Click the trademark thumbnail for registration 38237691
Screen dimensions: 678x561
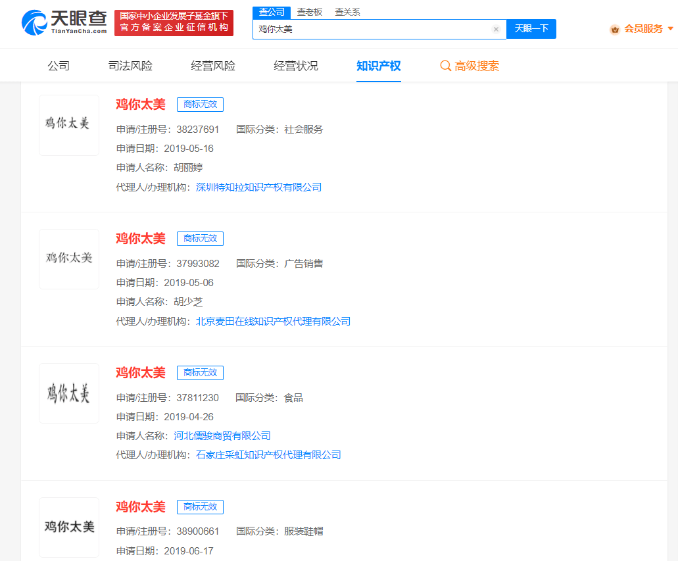69,125
